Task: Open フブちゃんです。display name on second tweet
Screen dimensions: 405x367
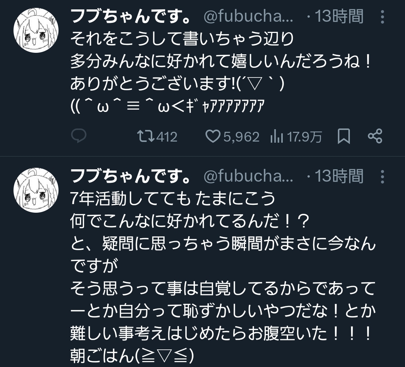Action: coord(131,176)
